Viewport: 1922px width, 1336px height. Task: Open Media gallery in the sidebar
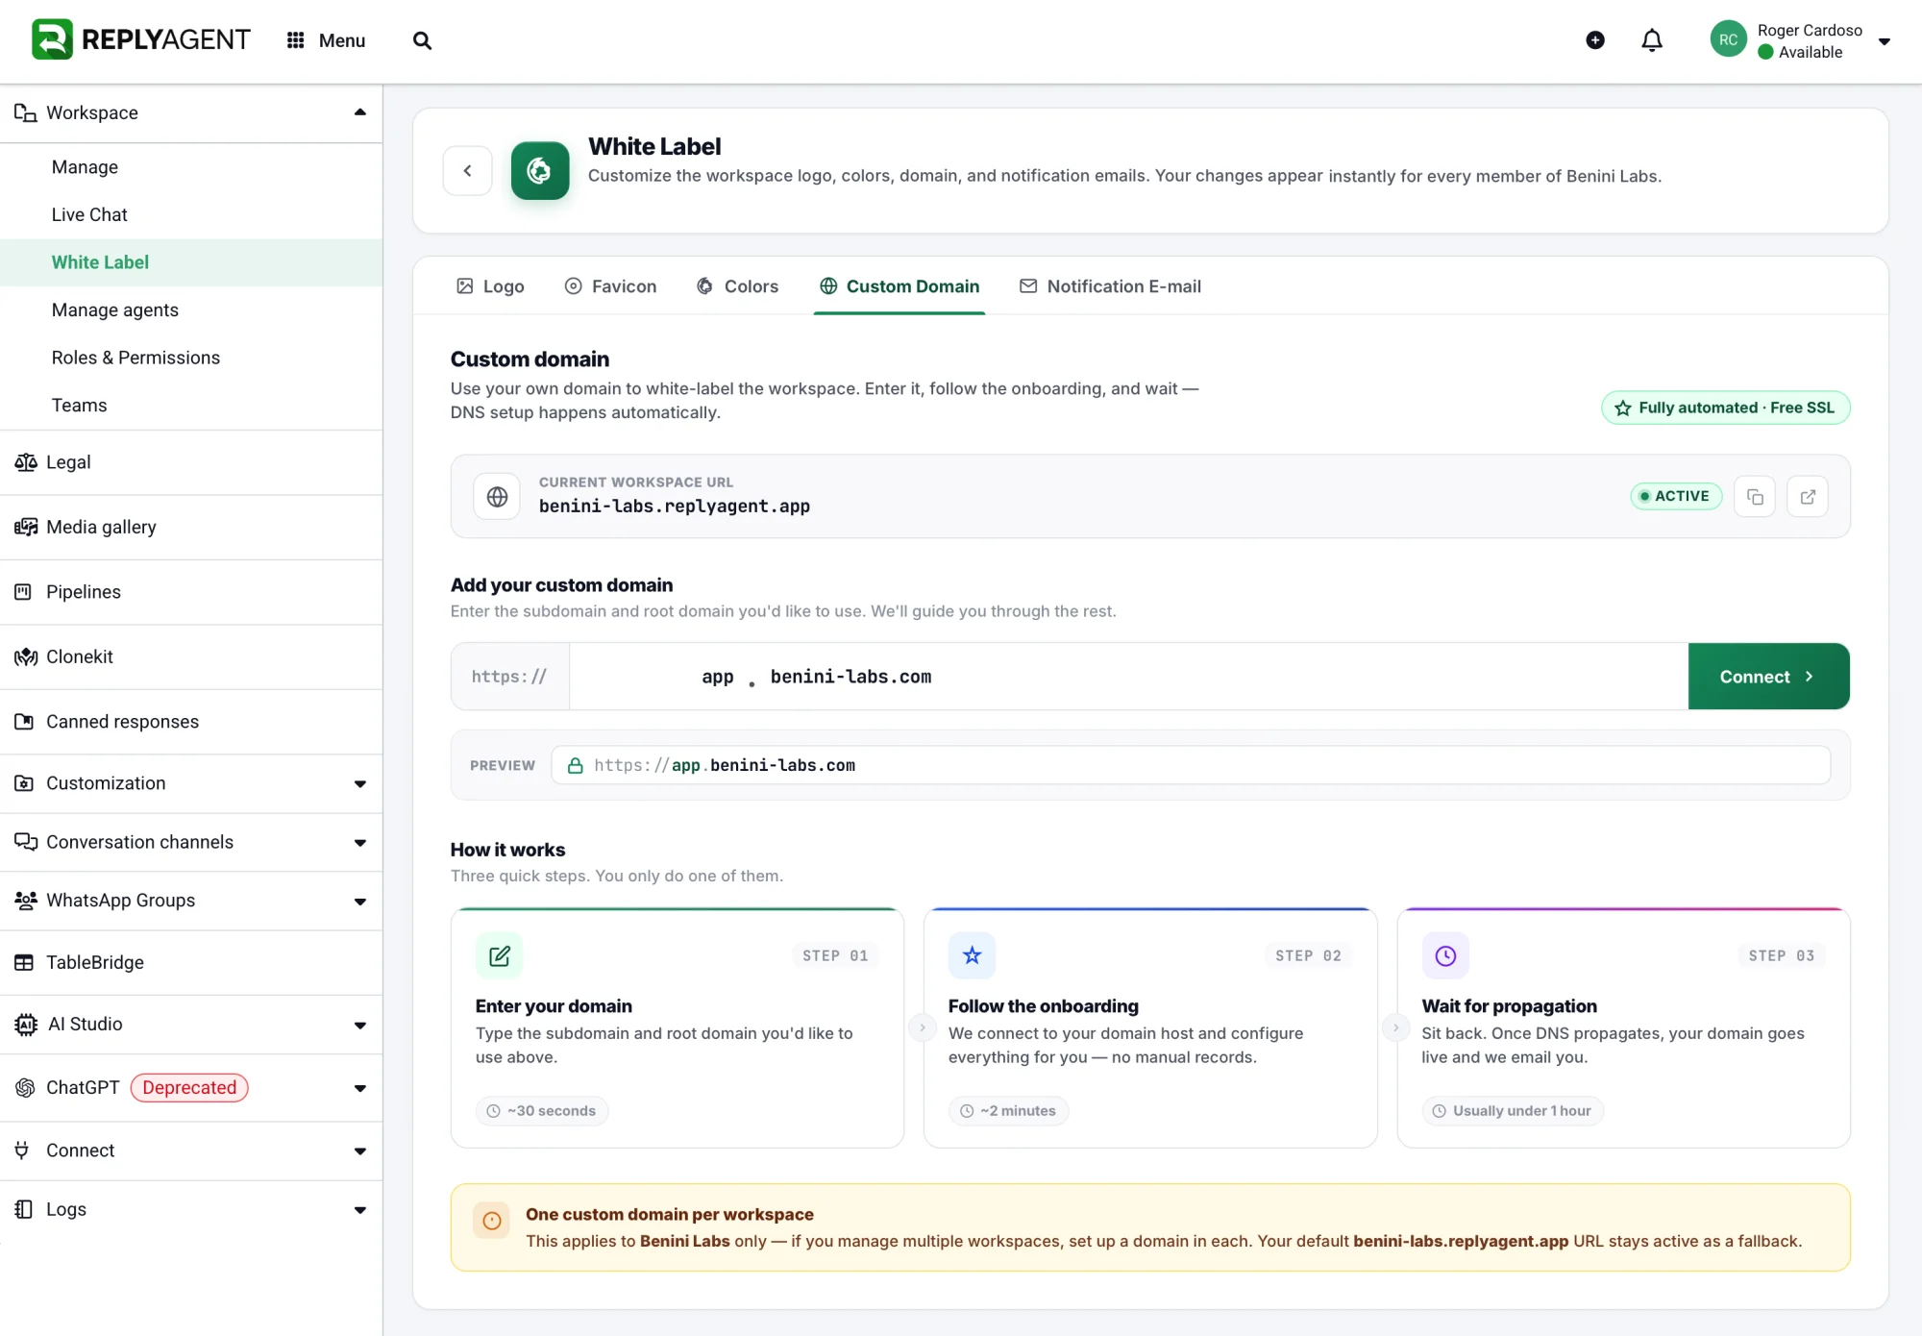tap(191, 527)
